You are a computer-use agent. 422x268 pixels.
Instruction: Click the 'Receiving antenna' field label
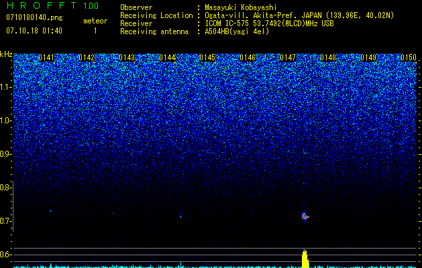154,31
